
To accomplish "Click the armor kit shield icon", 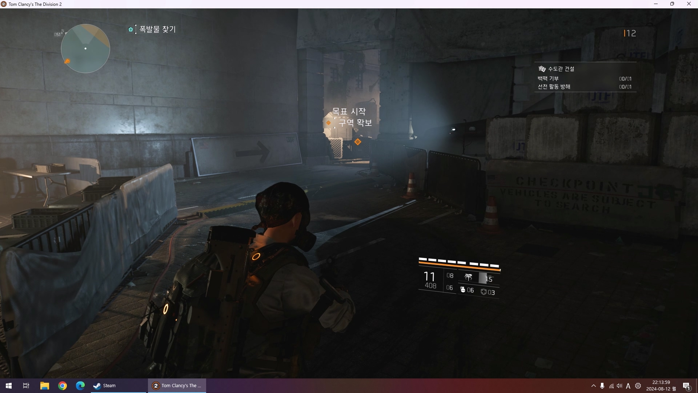I will coord(484,292).
